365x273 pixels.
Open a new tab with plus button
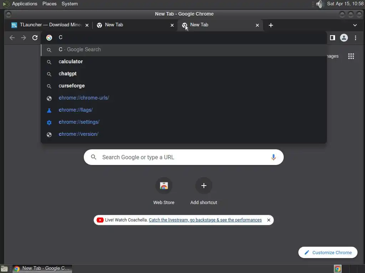pyautogui.click(x=271, y=25)
